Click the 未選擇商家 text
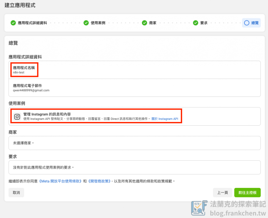This screenshot has height=218, width=268. point(23,143)
